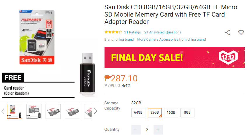View the 21 Answered Questions

pos(163,32)
